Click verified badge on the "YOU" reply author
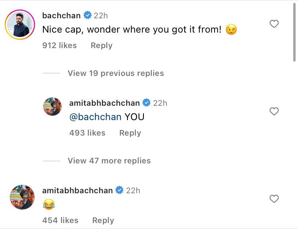Screen dimensions: 298x231 point(146,103)
